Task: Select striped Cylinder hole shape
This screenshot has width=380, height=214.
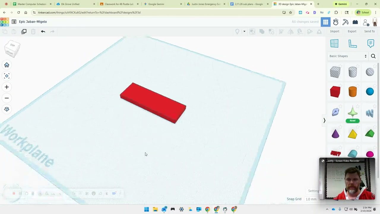Action: coord(352,72)
